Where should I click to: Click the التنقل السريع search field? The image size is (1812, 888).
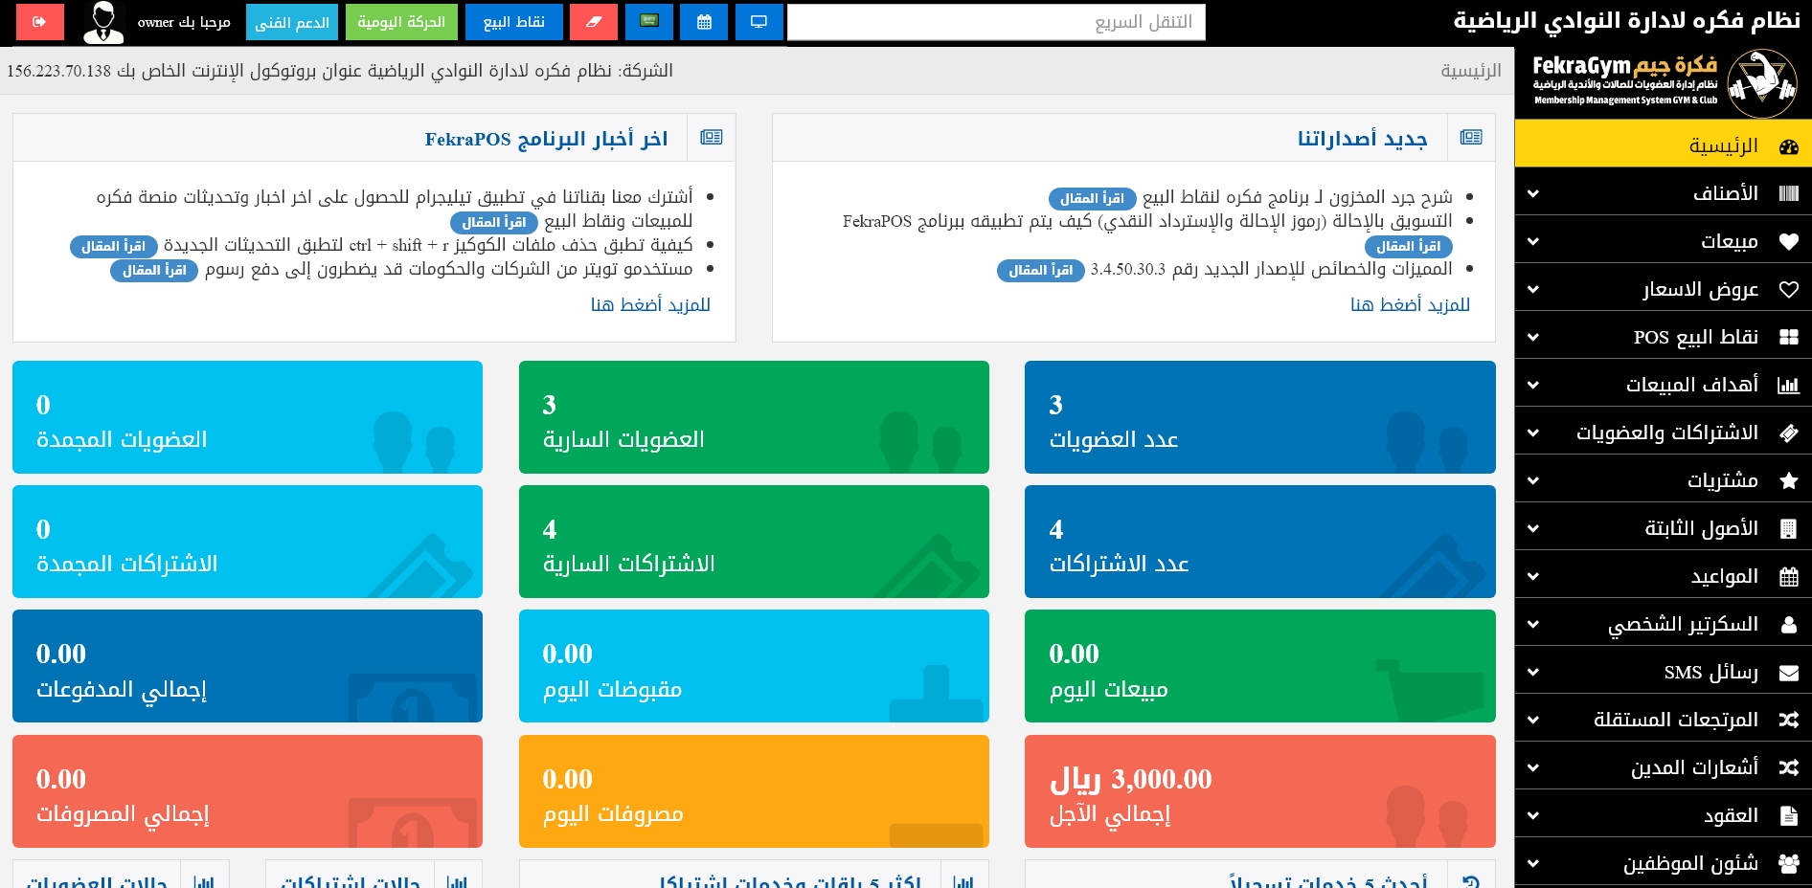(x=996, y=22)
